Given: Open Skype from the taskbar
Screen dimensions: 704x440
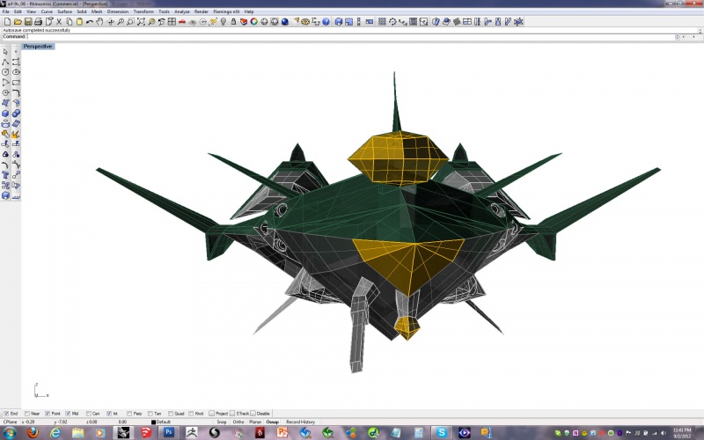Looking at the screenshot, I should [x=442, y=433].
